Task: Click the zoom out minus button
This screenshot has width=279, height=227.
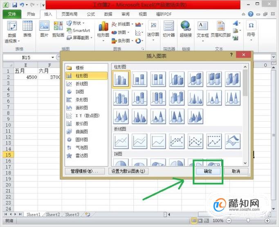Action: pyautogui.click(x=229, y=221)
